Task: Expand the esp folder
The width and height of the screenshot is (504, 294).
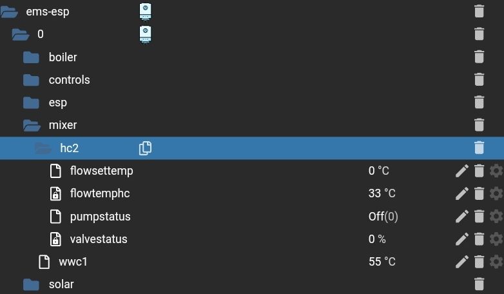Action: tap(31, 103)
